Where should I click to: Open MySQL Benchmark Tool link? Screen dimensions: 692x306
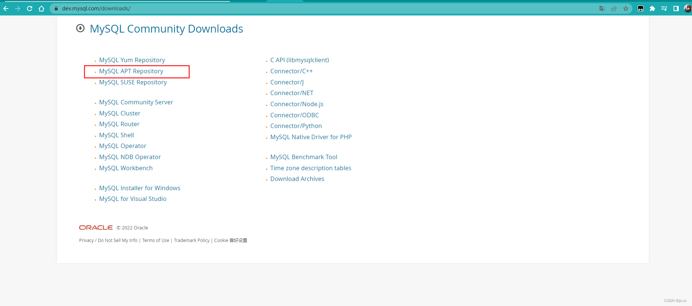(x=304, y=157)
